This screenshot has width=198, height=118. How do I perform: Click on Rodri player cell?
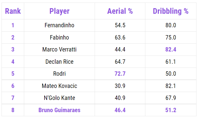(59, 74)
